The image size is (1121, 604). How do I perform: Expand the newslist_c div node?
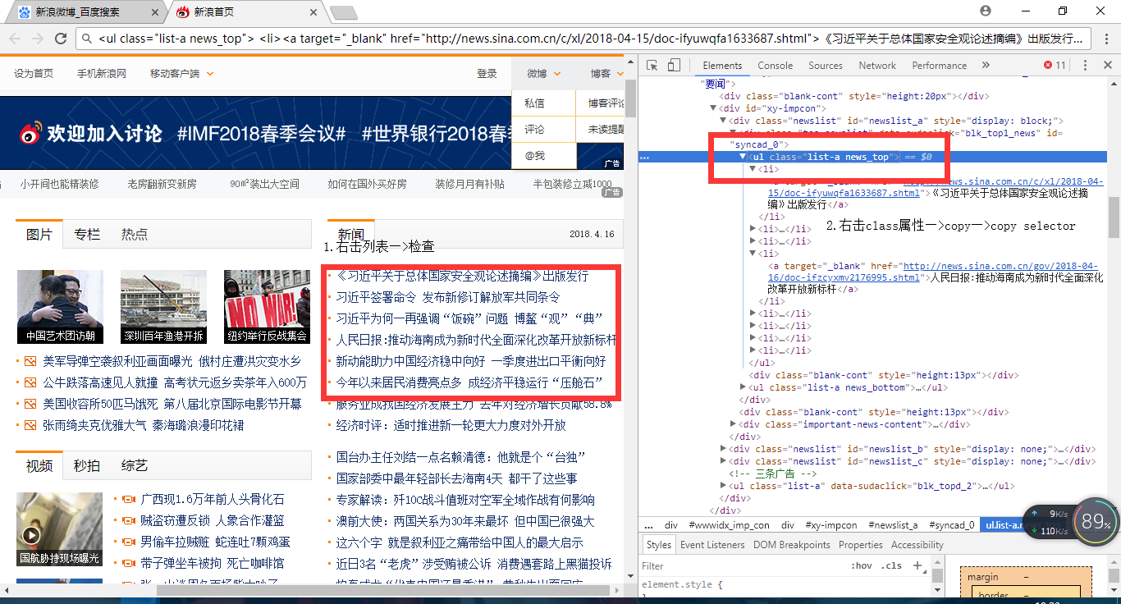pyautogui.click(x=723, y=461)
